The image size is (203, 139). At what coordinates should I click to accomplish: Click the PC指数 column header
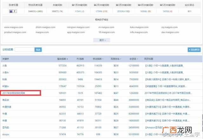point(80,59)
